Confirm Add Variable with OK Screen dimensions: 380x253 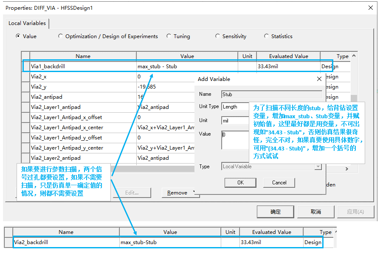[240, 182]
